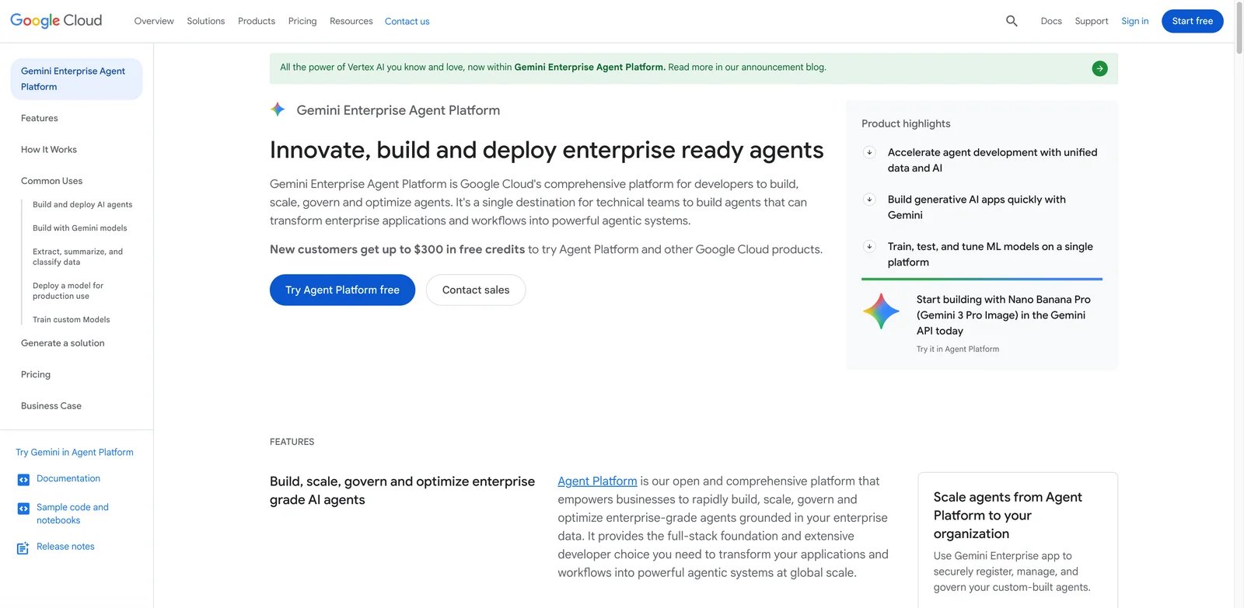1244x608 pixels.
Task: Open 'Train custom Models' sidebar item
Action: coord(72,319)
